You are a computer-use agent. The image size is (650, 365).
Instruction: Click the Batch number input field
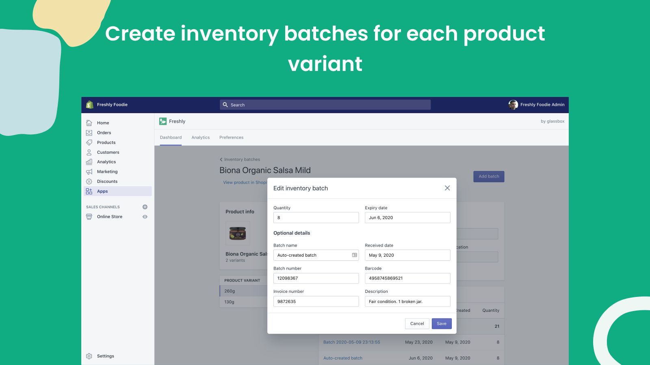tap(316, 278)
